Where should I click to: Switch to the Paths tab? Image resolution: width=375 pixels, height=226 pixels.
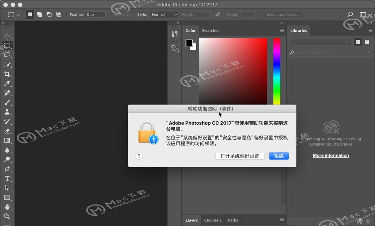coord(233,220)
